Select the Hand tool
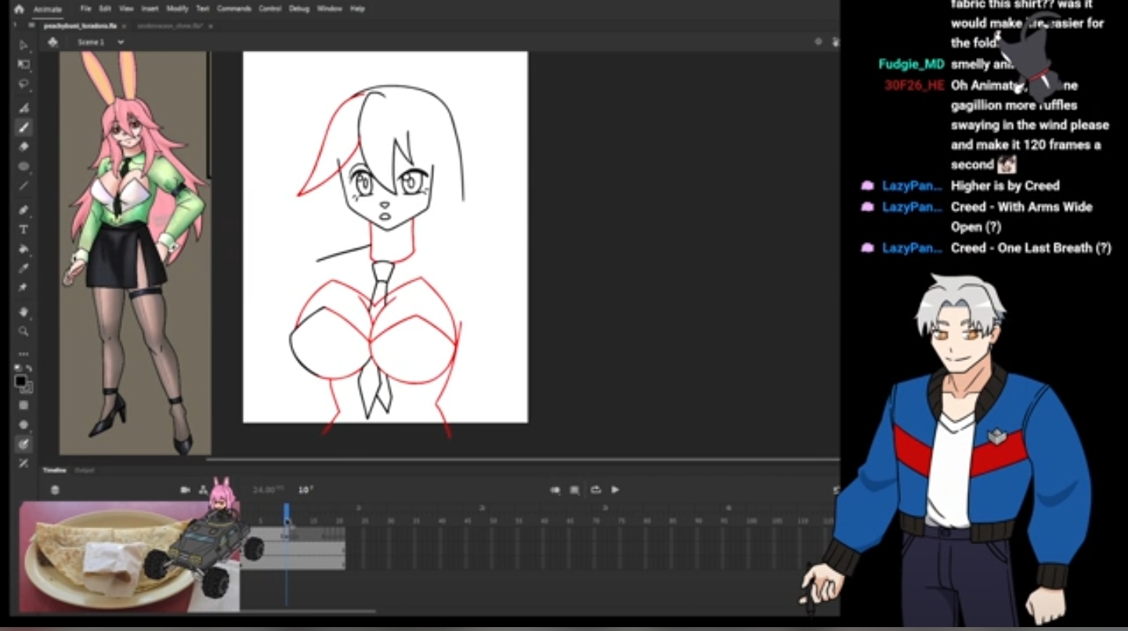 pos(23,312)
